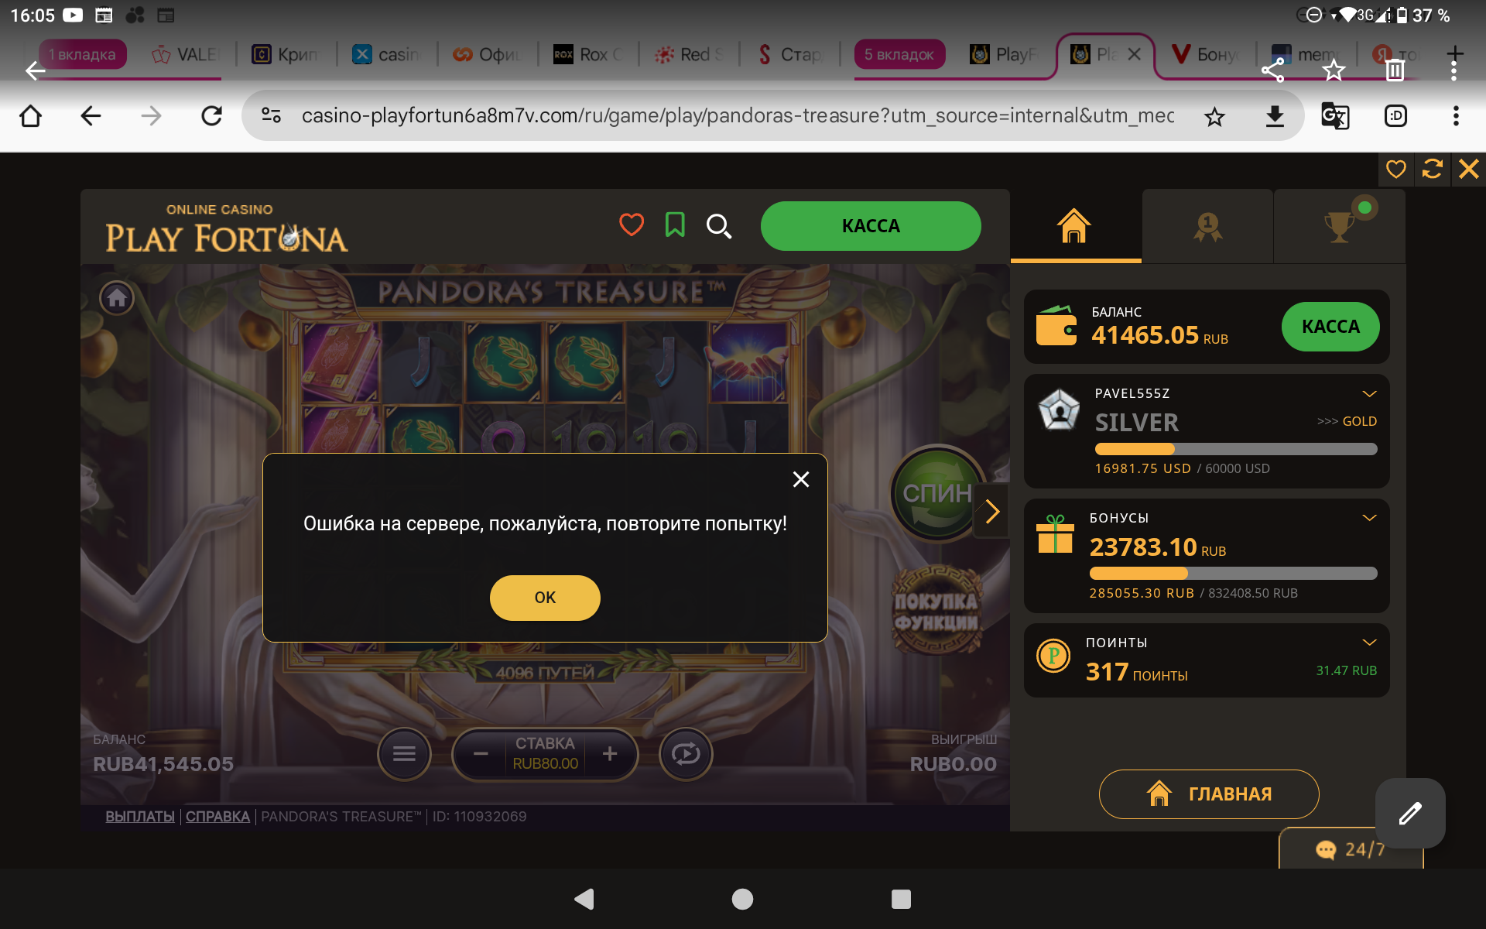Toggle autoplay spin icon
This screenshot has width=1486, height=929.
[x=686, y=753]
